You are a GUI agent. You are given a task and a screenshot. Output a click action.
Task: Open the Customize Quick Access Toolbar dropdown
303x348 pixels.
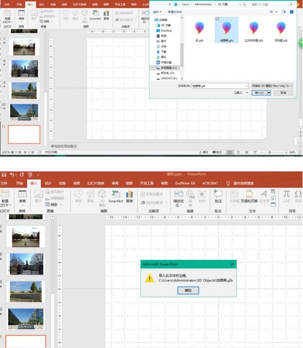[x=38, y=175]
